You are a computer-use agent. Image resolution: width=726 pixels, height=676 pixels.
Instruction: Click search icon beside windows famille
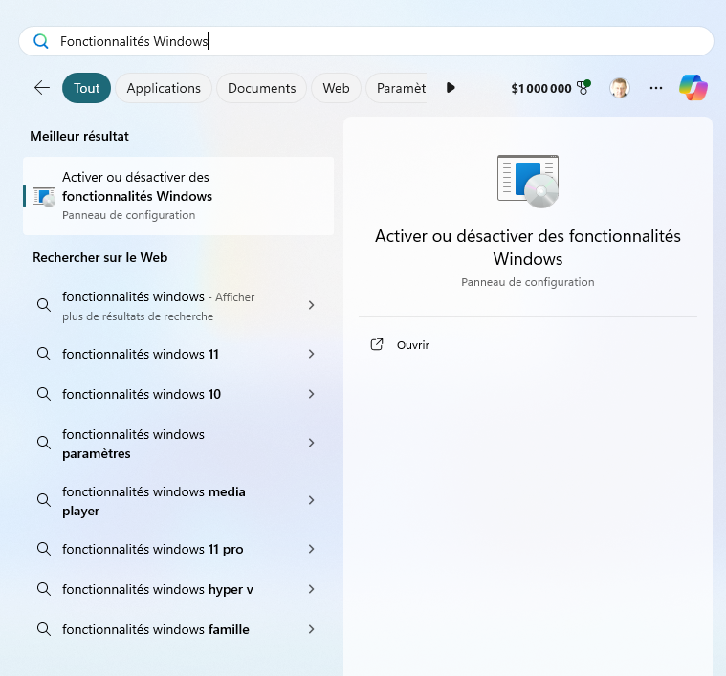(44, 629)
